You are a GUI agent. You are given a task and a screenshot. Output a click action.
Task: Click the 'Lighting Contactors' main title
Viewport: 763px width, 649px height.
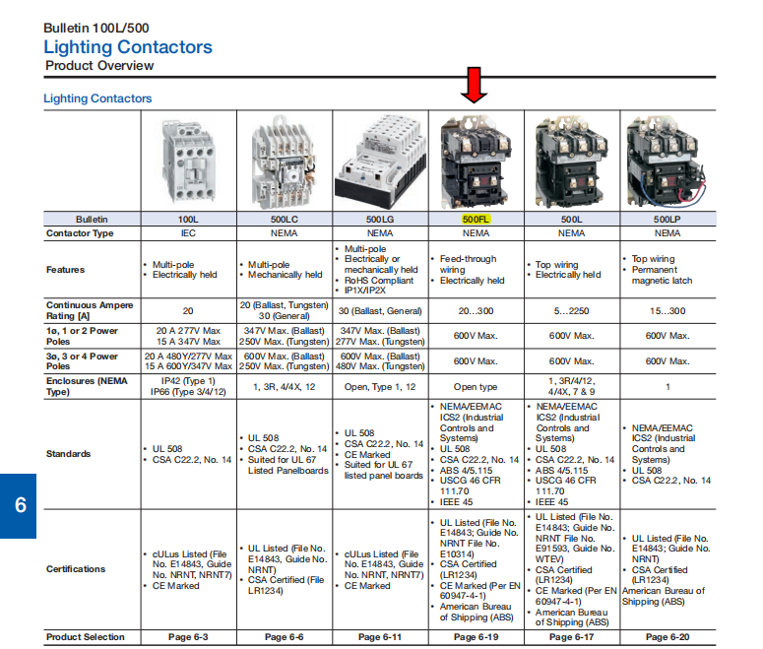[x=128, y=46]
